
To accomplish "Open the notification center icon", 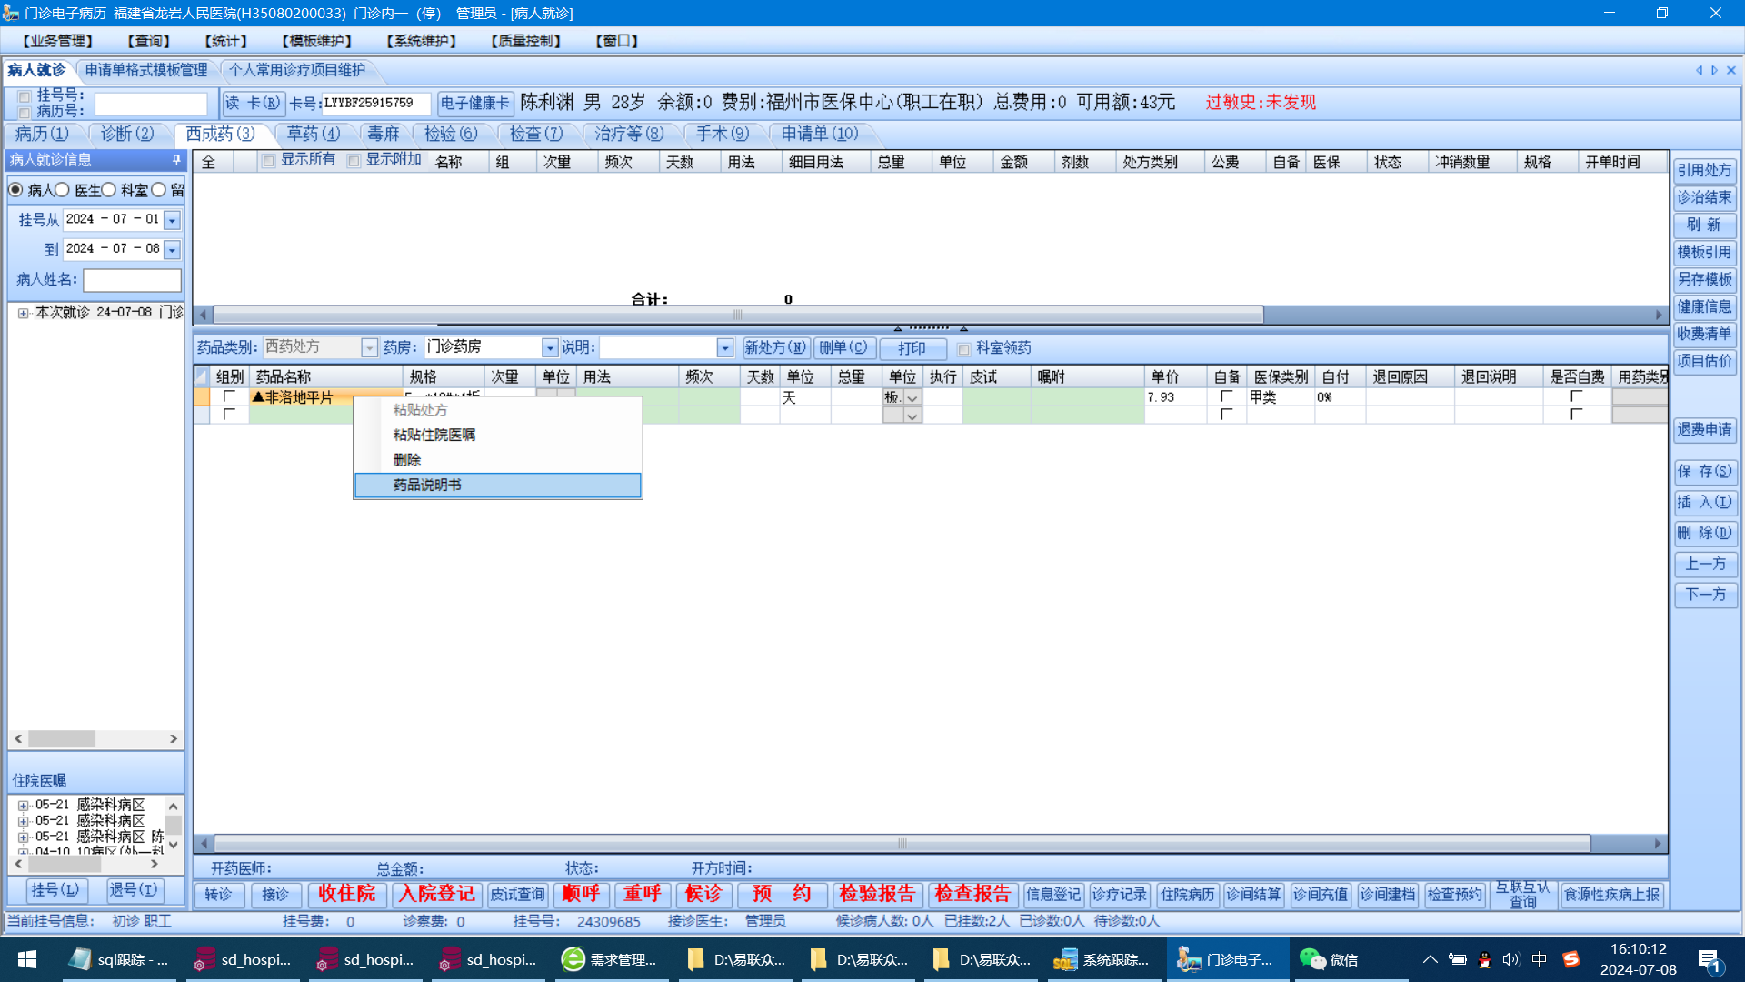I will [x=1709, y=959].
